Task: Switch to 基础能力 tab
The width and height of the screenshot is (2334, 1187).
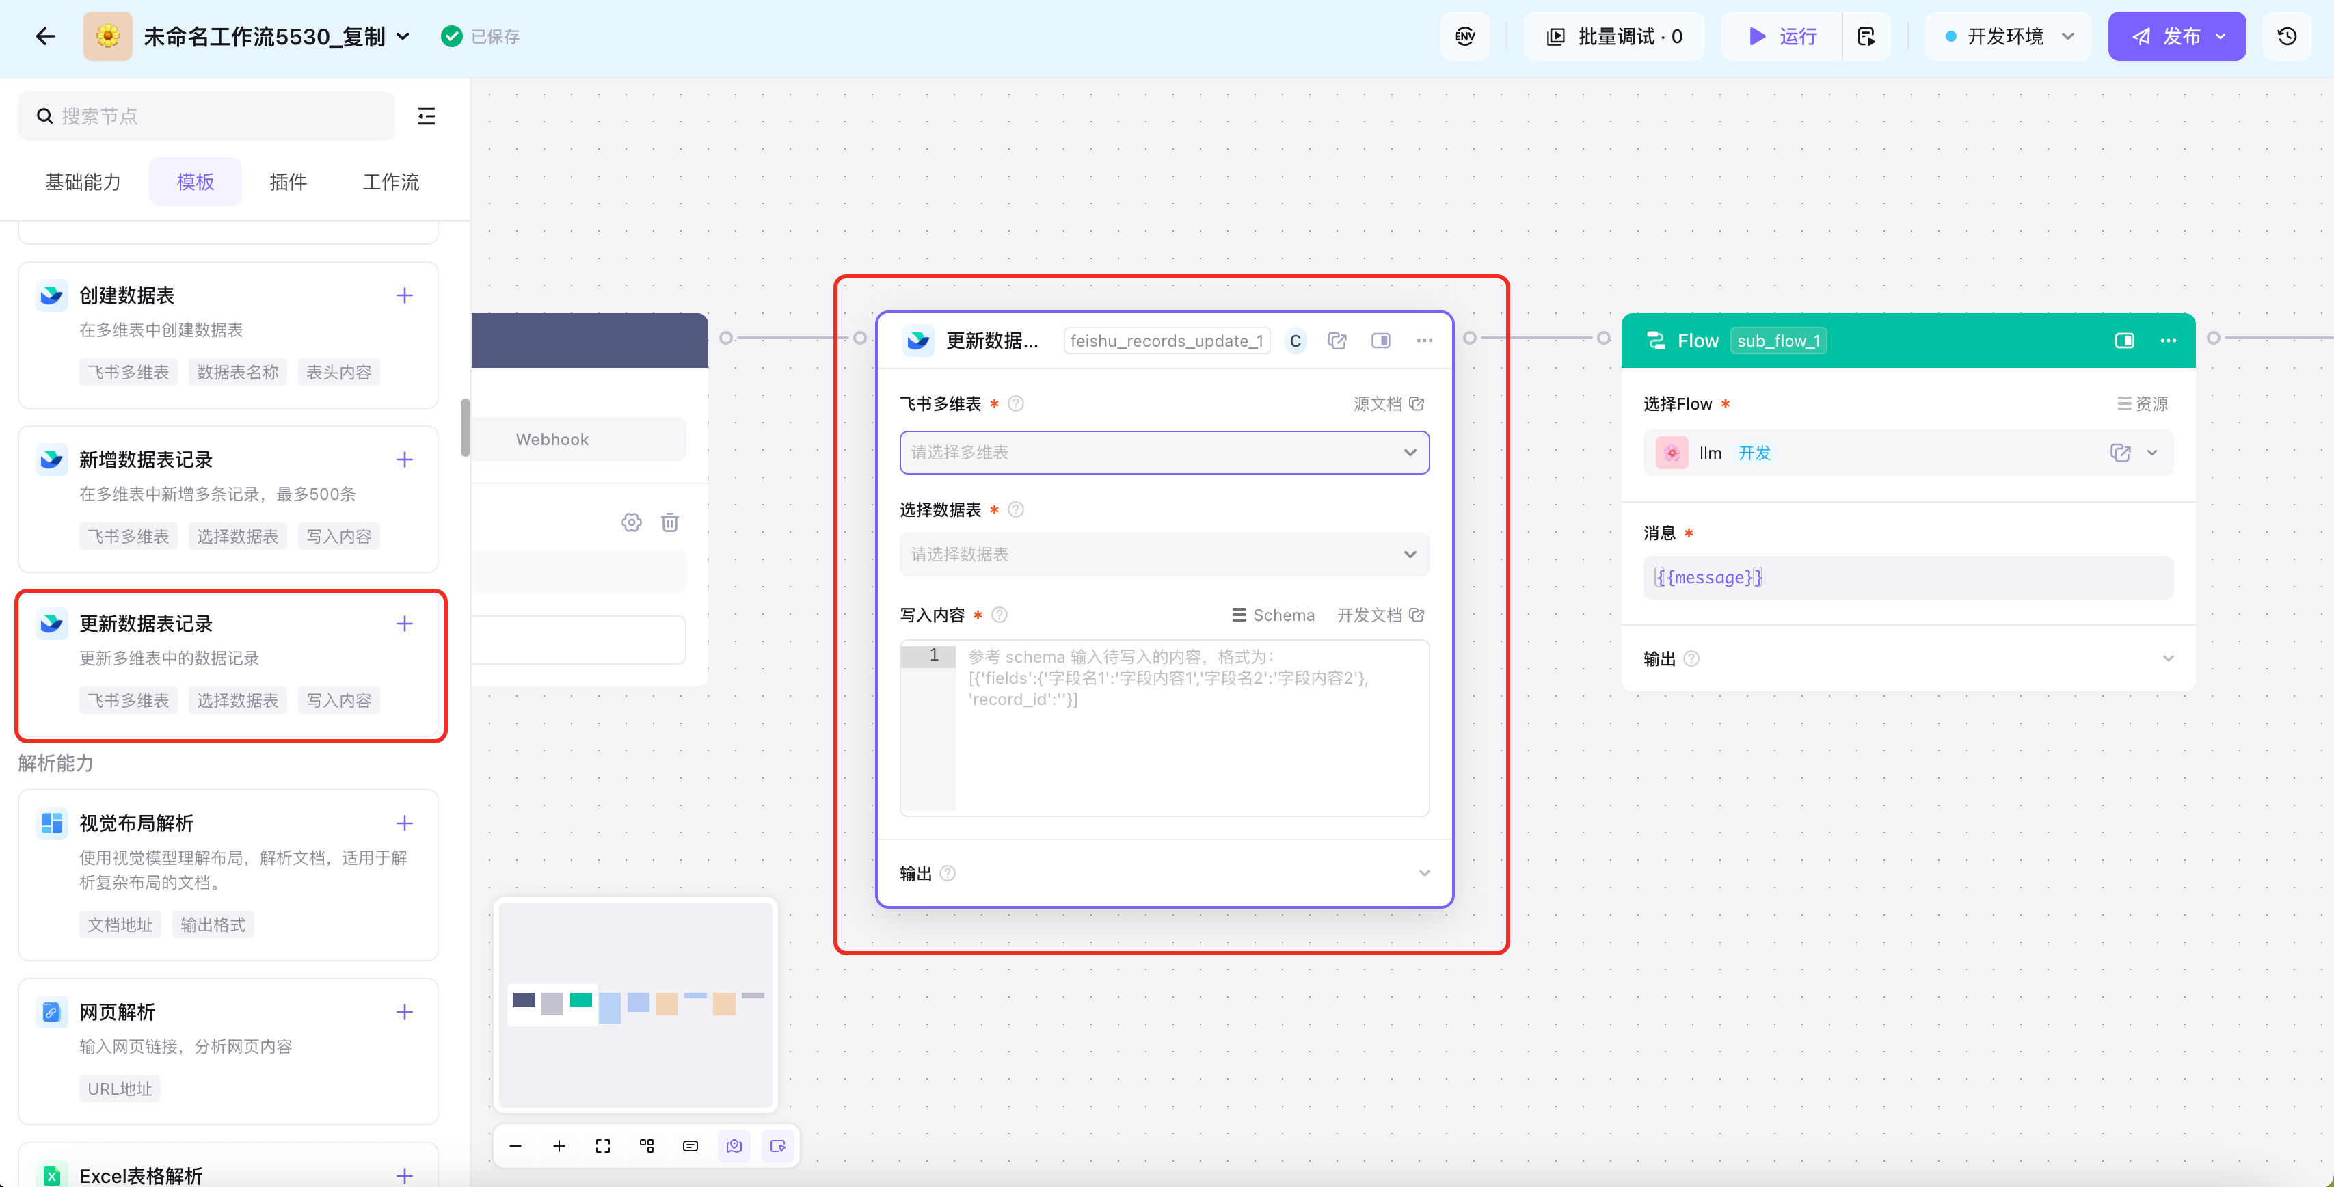Action: click(x=83, y=182)
